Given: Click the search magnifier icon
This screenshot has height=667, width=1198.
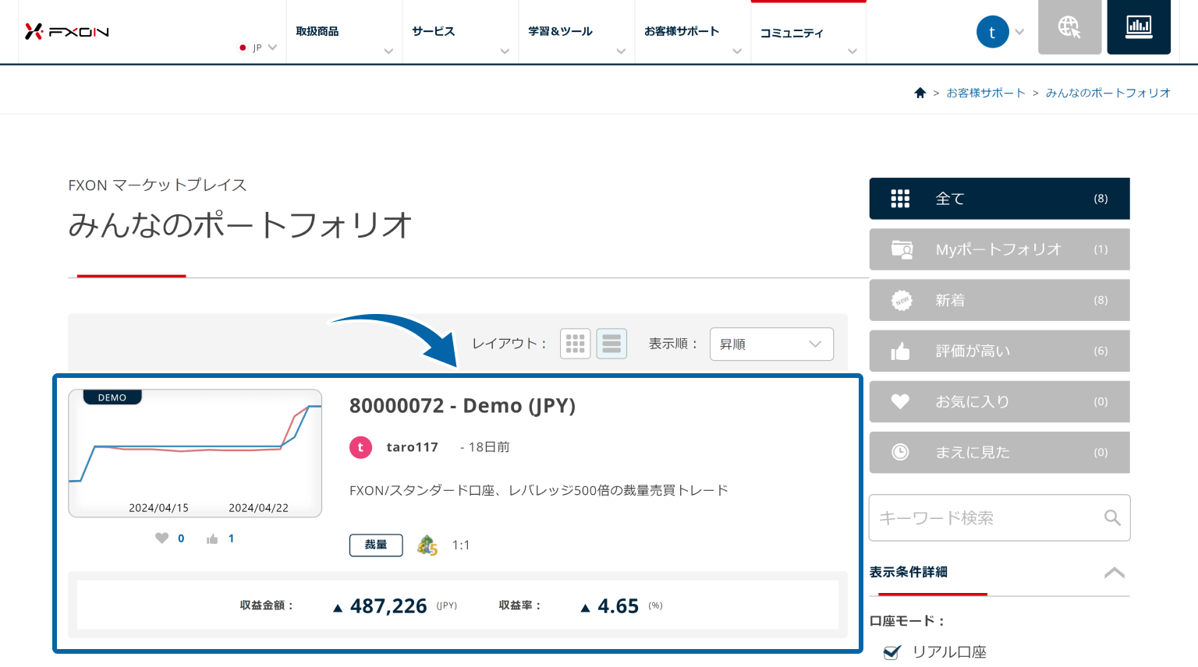Looking at the screenshot, I should pyautogui.click(x=1112, y=517).
